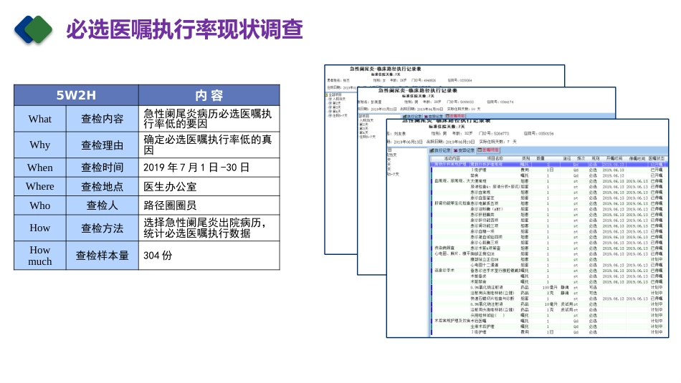
Task: Select the 术后医嘱 order row
Action: click(548, 321)
